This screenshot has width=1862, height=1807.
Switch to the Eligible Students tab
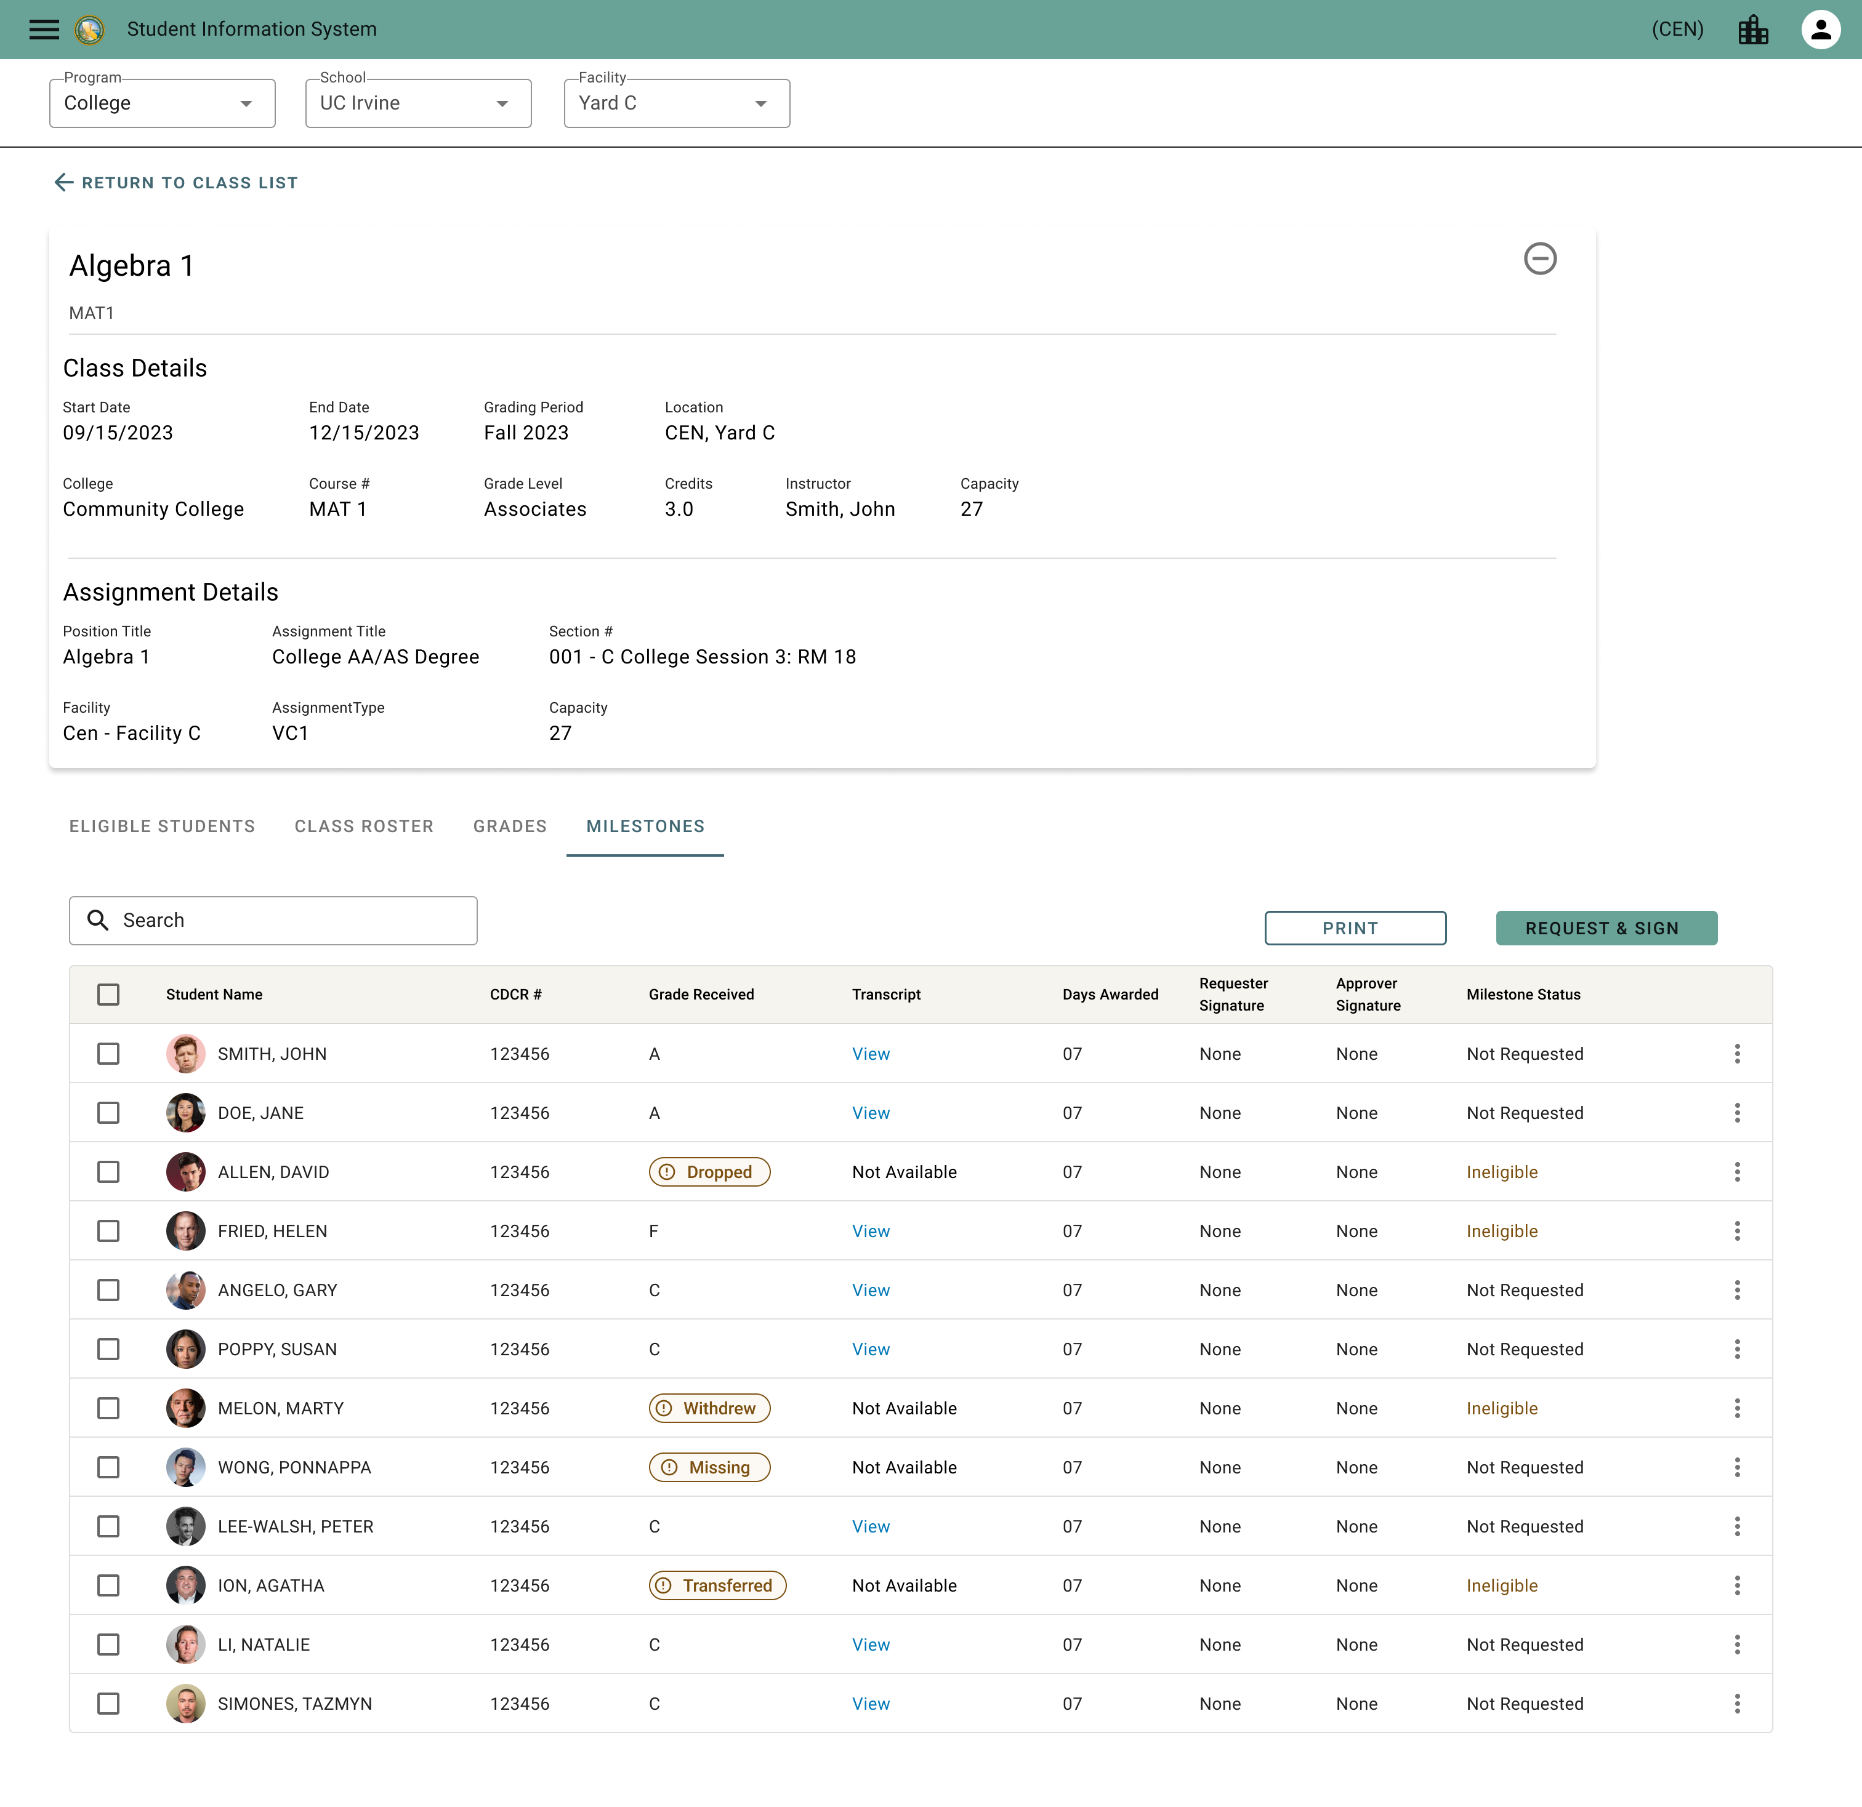(163, 825)
